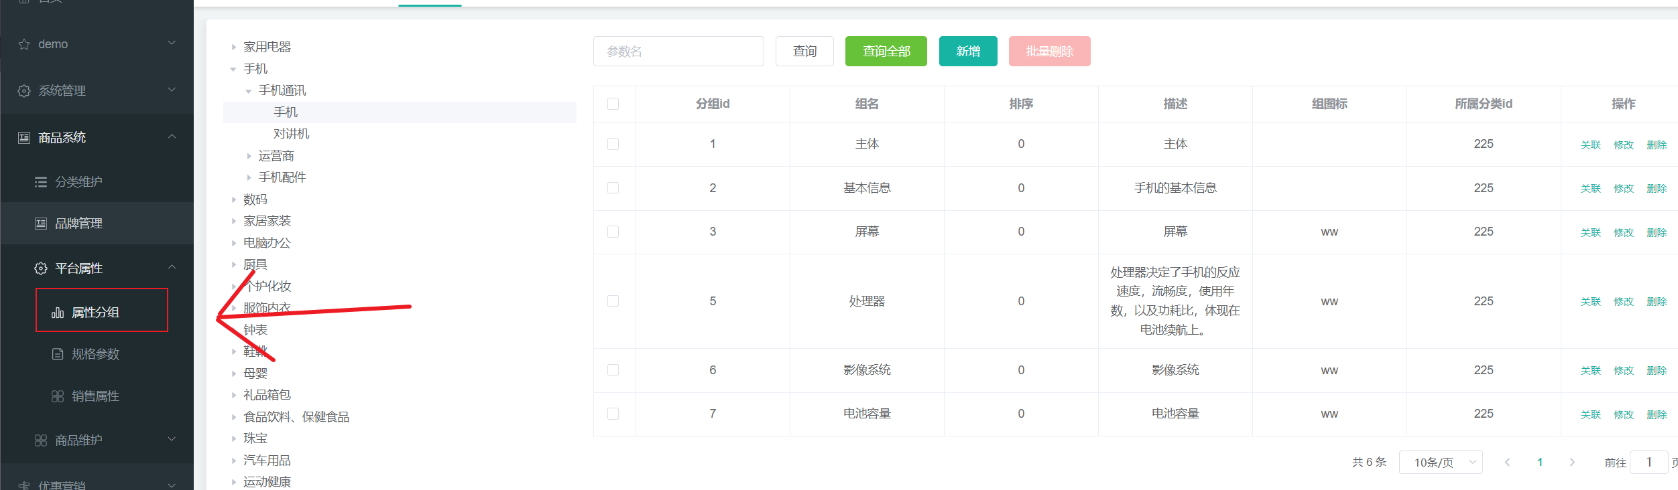Collapse the 商品系统 menu chevron
The image size is (1678, 490).
point(172,137)
